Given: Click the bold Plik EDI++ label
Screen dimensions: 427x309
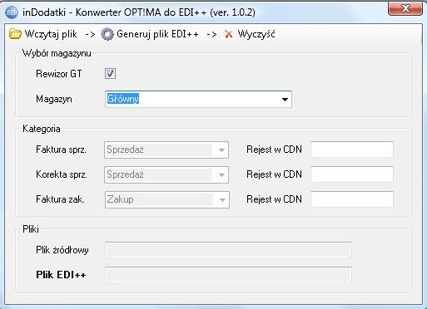Looking at the screenshot, I should (61, 275).
